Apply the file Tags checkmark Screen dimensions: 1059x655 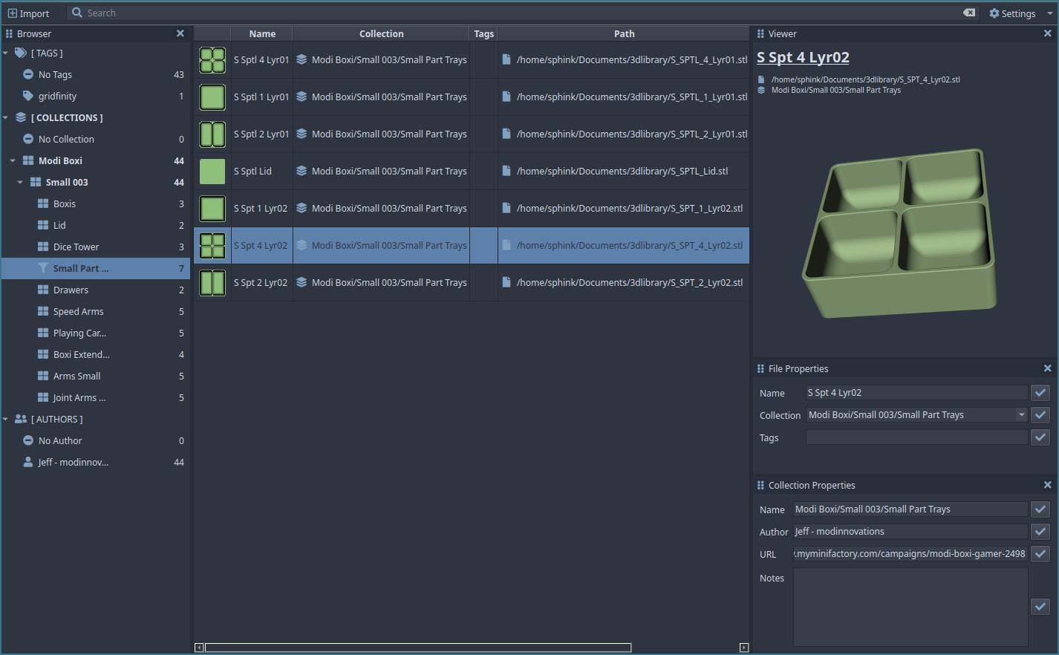coord(1040,437)
